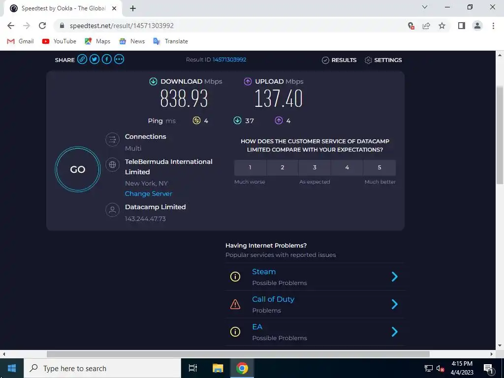The width and height of the screenshot is (504, 378).
Task: Click the network tray icon
Action: 429,368
